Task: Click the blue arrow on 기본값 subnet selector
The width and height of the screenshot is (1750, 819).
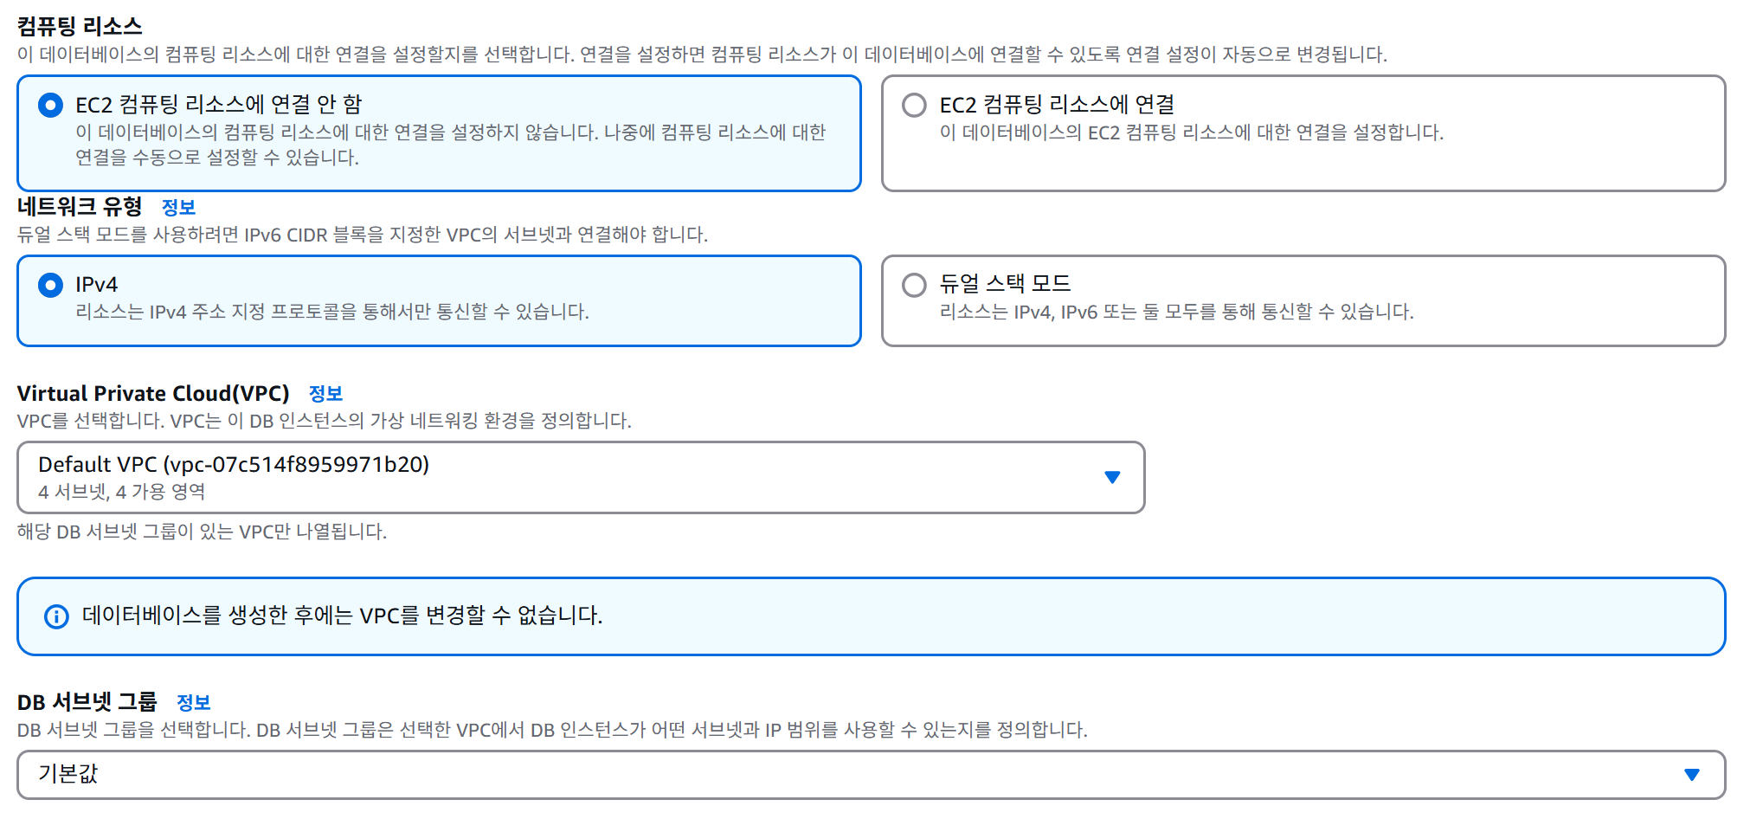Action: pos(1692,774)
